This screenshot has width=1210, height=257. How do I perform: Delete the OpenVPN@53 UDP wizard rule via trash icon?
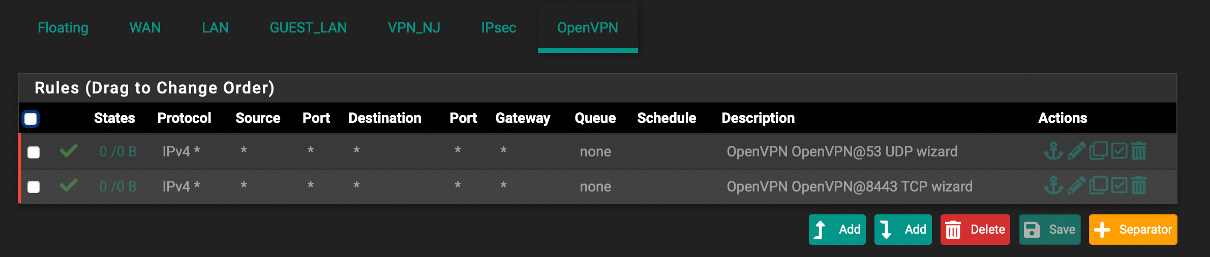pyautogui.click(x=1139, y=151)
